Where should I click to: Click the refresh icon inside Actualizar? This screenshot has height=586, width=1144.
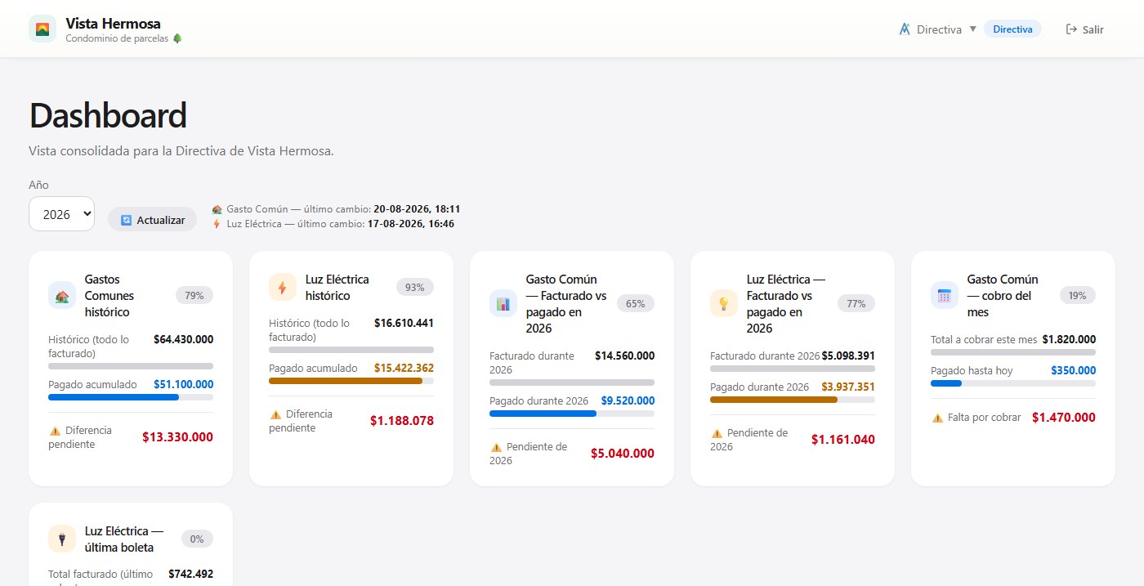[x=126, y=220]
